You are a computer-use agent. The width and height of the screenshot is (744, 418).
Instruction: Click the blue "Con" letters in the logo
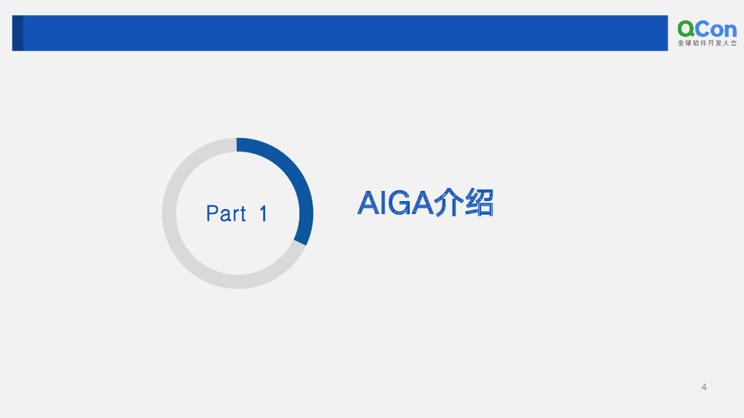716,29
